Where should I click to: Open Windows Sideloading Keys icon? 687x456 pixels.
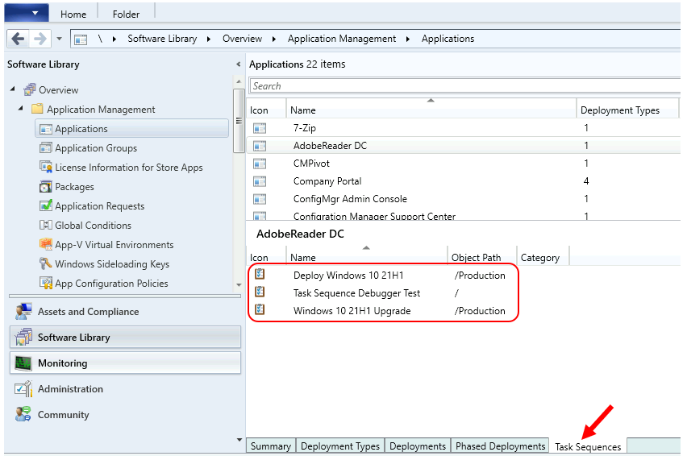tap(46, 263)
